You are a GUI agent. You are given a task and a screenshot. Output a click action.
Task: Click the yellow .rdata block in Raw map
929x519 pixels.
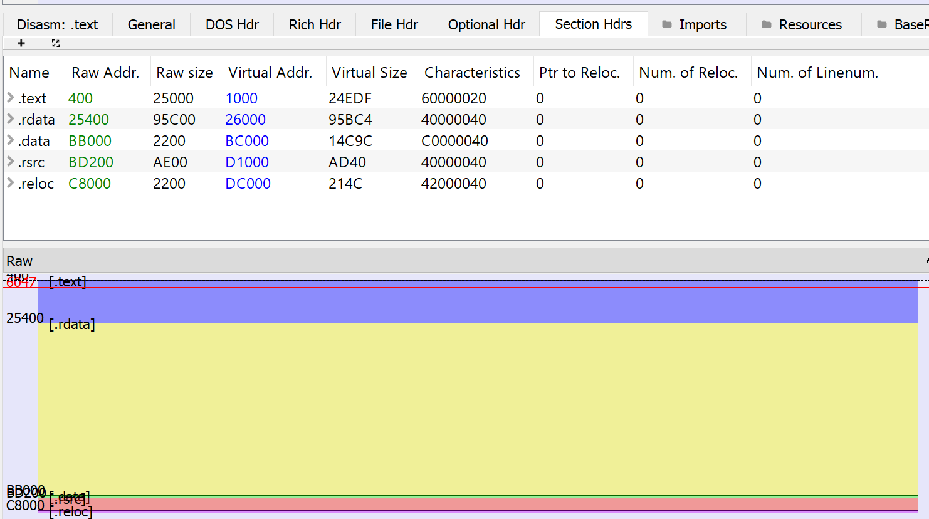(478, 409)
